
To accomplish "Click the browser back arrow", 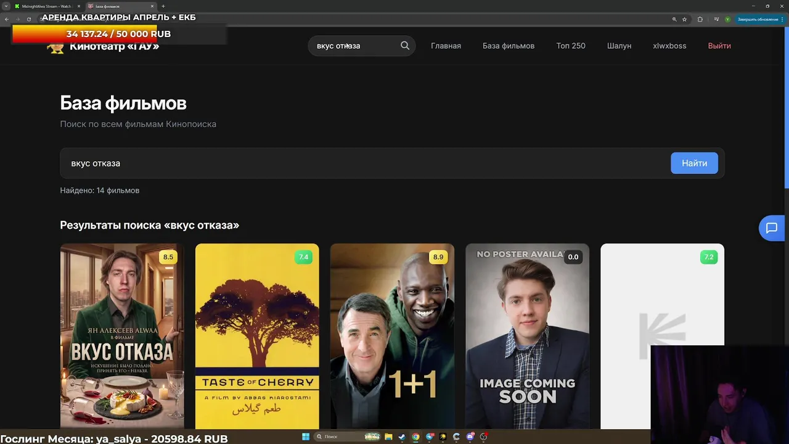I will (7, 19).
